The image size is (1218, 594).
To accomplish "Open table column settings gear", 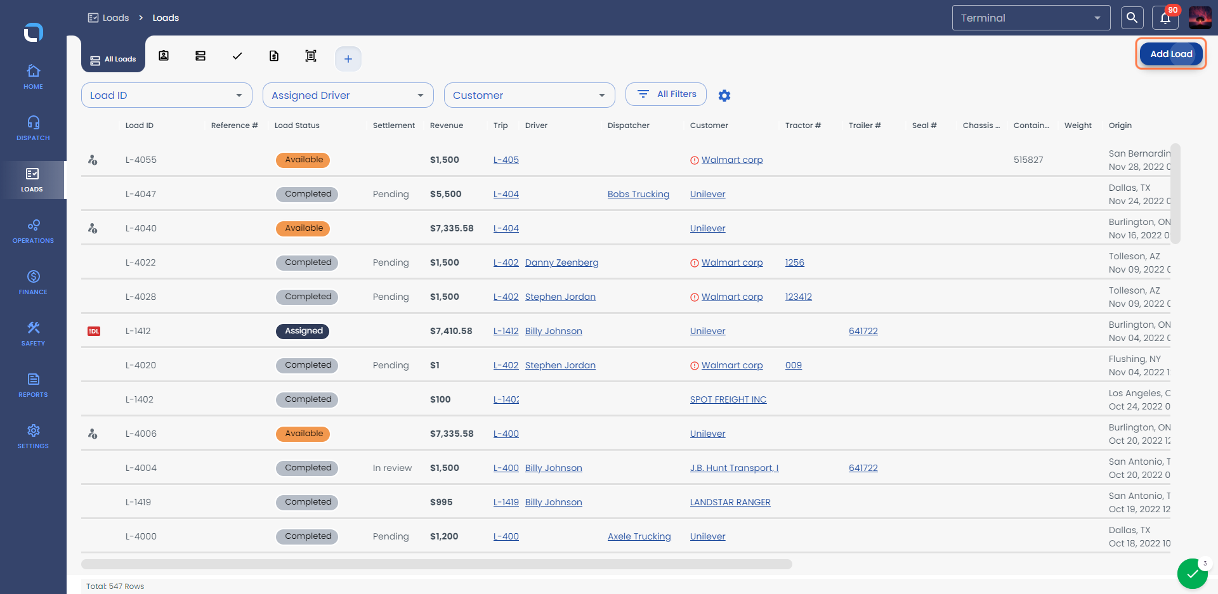I will (724, 95).
